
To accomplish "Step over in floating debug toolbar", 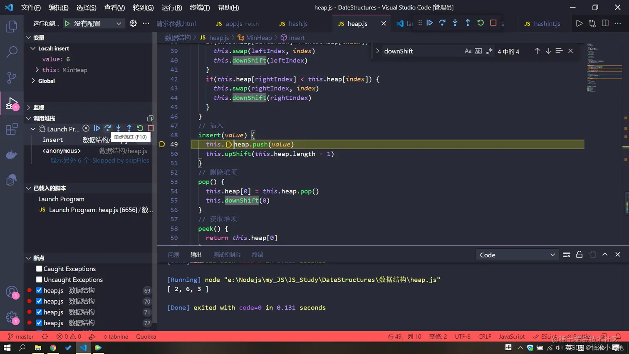I will (442, 23).
